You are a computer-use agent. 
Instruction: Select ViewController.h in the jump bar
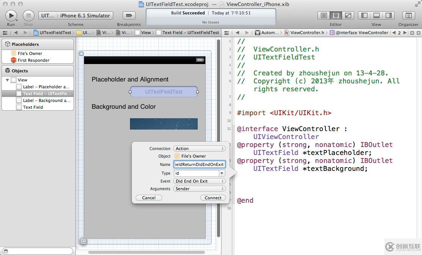pyautogui.click(x=306, y=33)
